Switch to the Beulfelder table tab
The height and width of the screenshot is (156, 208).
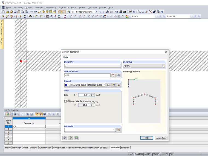pyautogui.click(x=125, y=148)
